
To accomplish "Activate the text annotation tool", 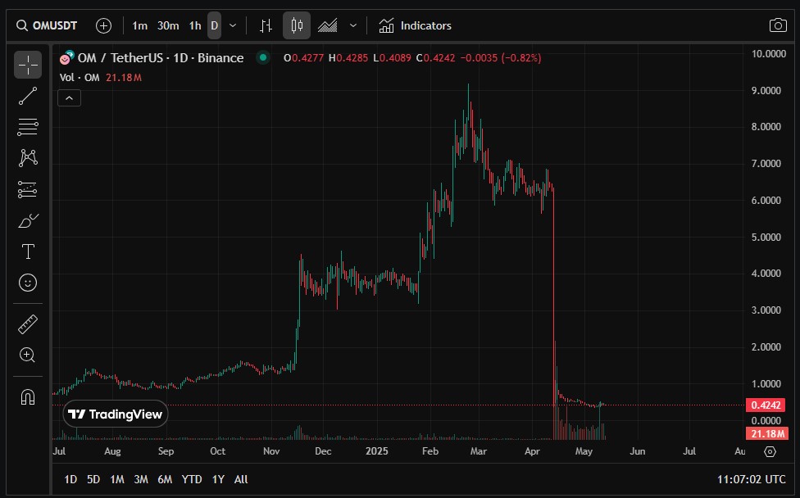I will (x=28, y=251).
